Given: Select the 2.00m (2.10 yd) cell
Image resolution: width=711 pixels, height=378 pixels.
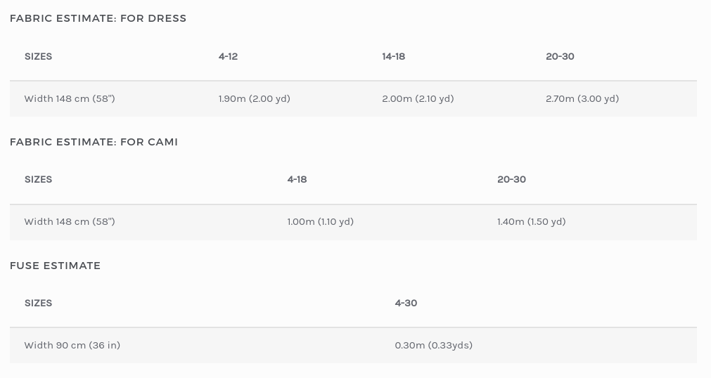Looking at the screenshot, I should pos(418,98).
